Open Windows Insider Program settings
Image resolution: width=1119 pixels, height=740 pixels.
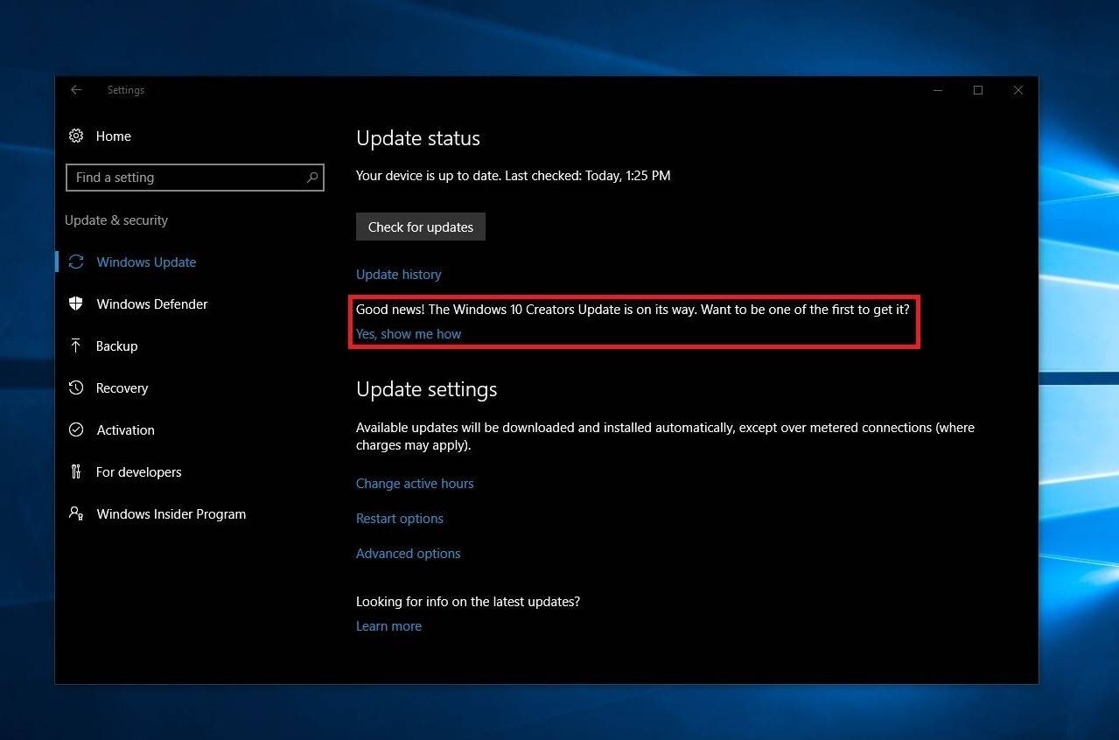171,514
